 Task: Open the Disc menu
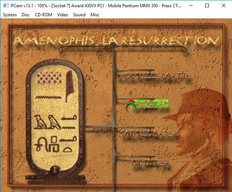tap(26, 15)
